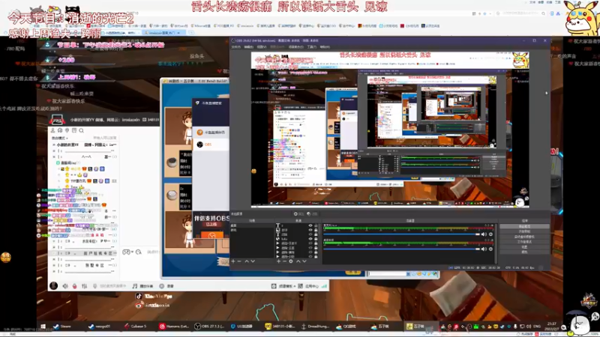Image resolution: width=600 pixels, height=337 pixels.
Task: Open the View menu in OBS
Action: click(x=261, y=47)
